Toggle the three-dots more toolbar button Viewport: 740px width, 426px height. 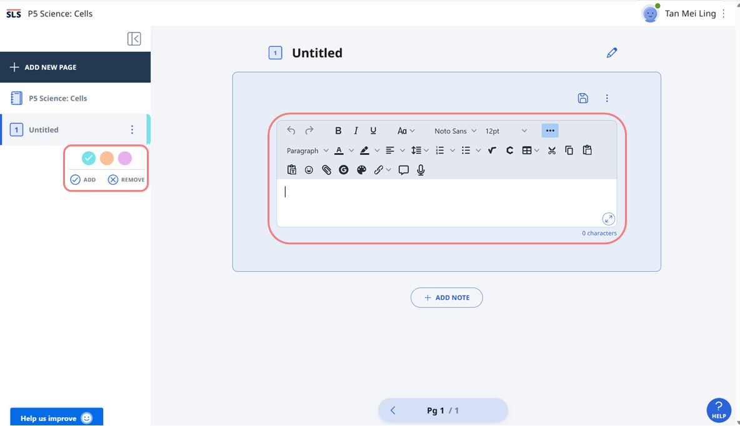pyautogui.click(x=550, y=131)
